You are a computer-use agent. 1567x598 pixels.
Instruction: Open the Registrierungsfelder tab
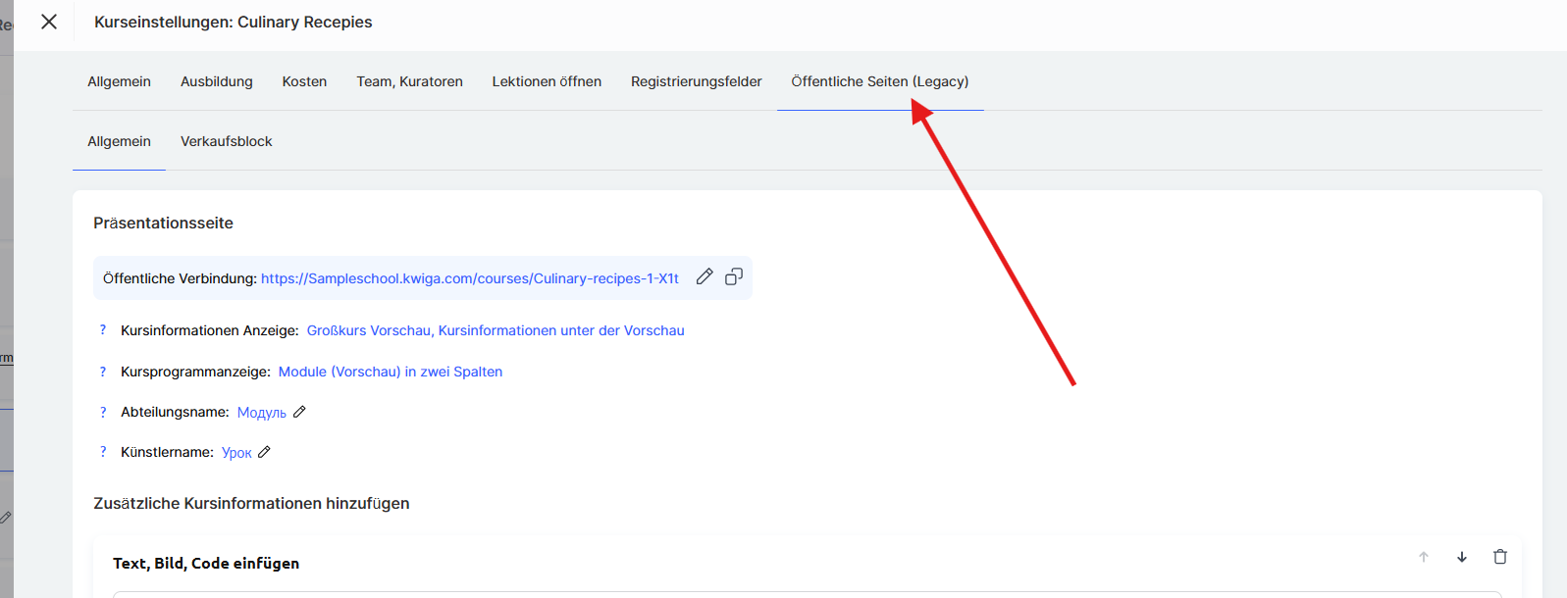tap(696, 81)
